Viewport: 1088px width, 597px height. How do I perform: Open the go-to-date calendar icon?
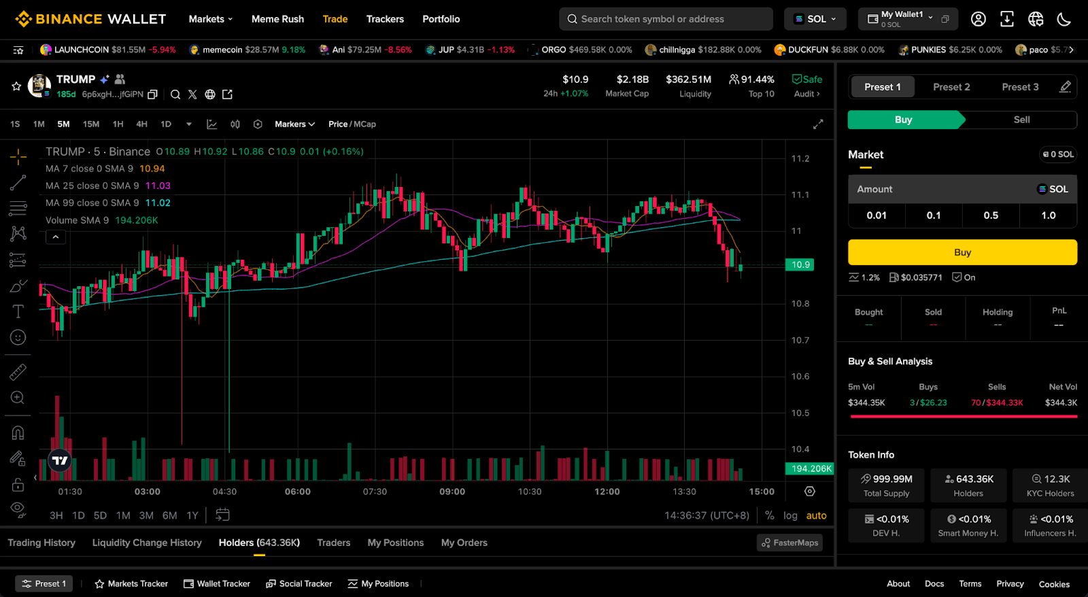point(222,515)
